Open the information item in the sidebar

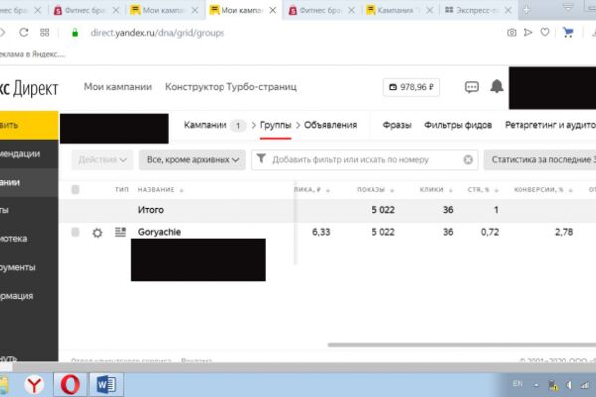point(29,296)
